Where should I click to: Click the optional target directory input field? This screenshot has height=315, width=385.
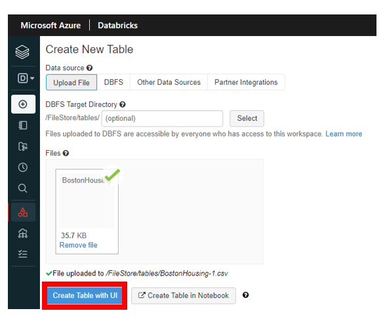click(162, 118)
